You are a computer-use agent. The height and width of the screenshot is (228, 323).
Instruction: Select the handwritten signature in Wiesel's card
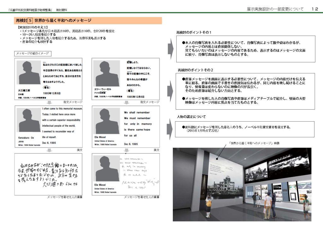point(140,182)
